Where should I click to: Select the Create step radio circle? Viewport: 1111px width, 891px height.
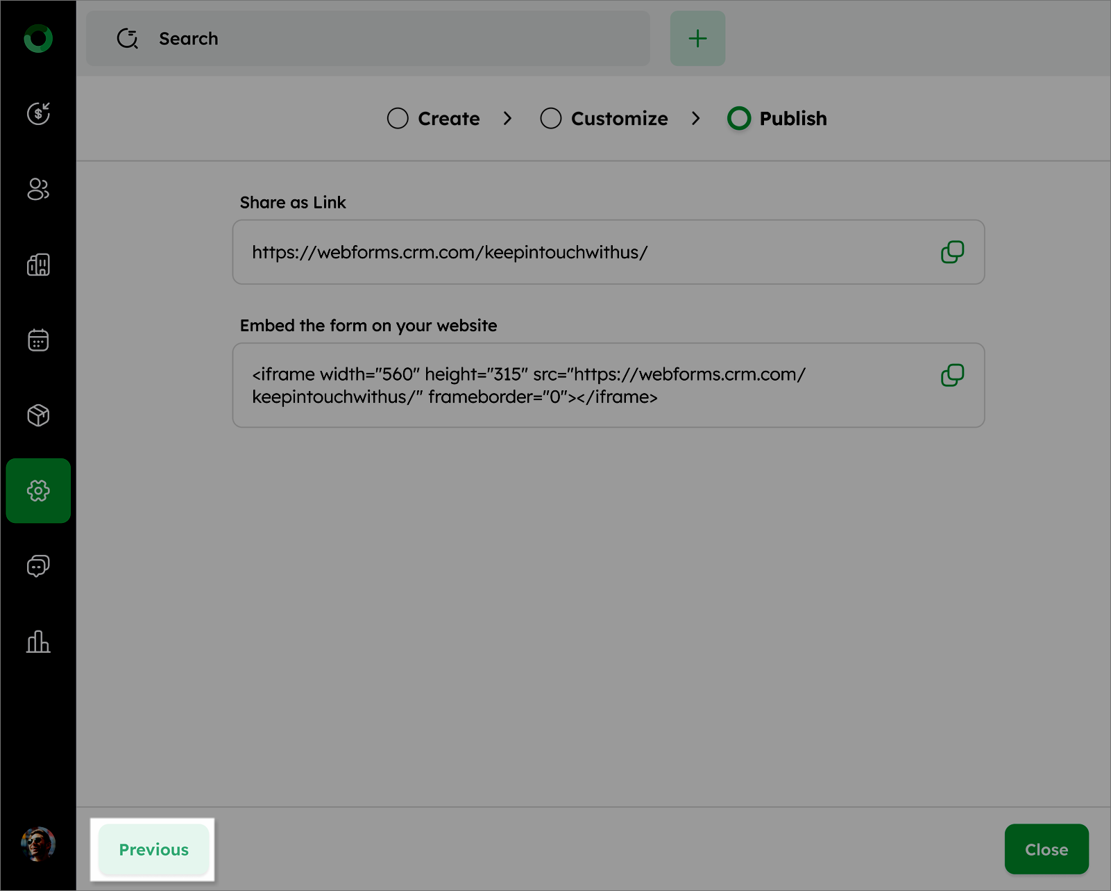click(398, 119)
